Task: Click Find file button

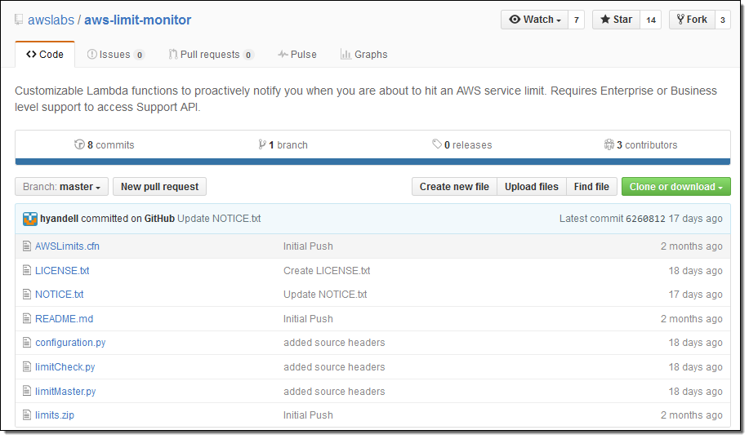Action: (591, 187)
